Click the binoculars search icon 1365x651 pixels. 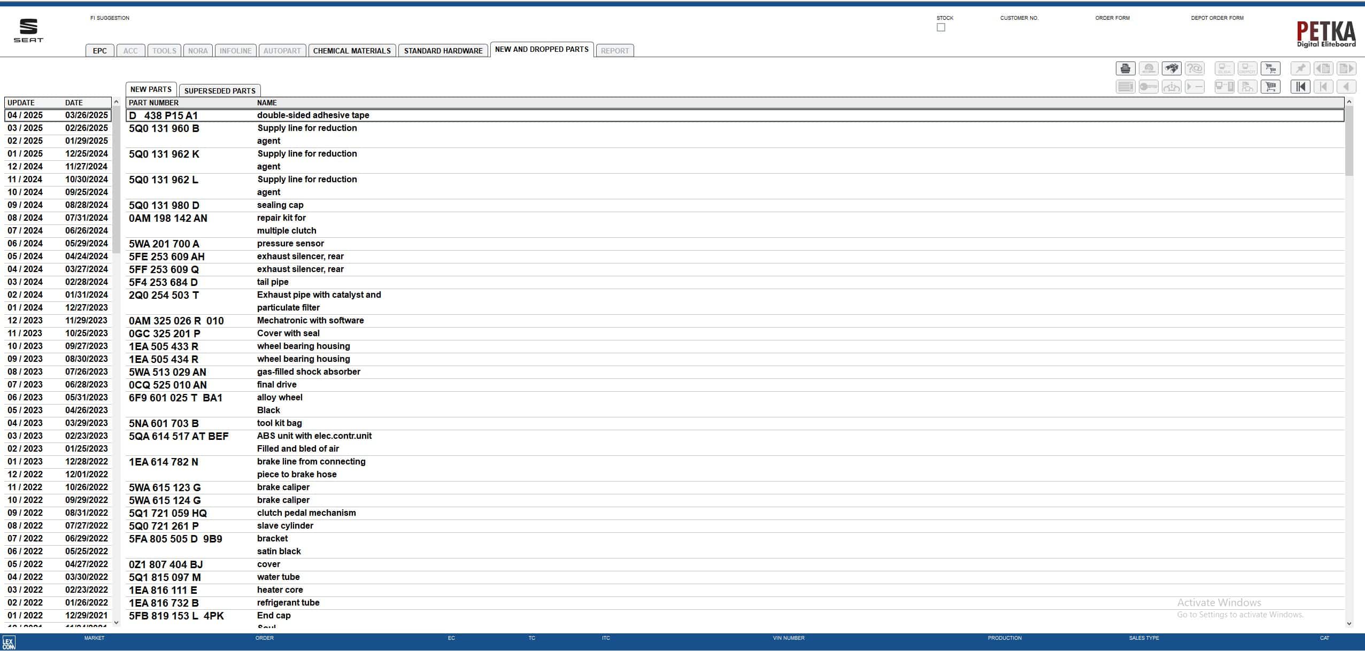1171,68
